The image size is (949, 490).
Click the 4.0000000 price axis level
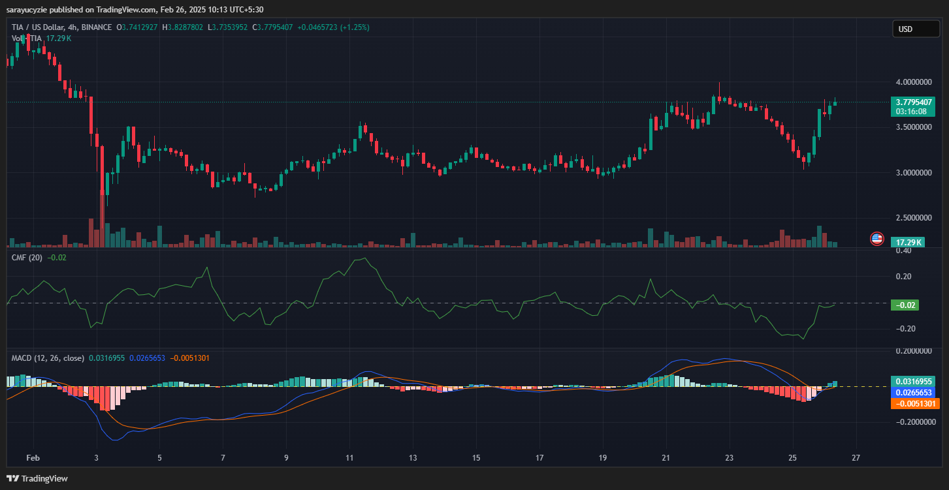pyautogui.click(x=914, y=82)
